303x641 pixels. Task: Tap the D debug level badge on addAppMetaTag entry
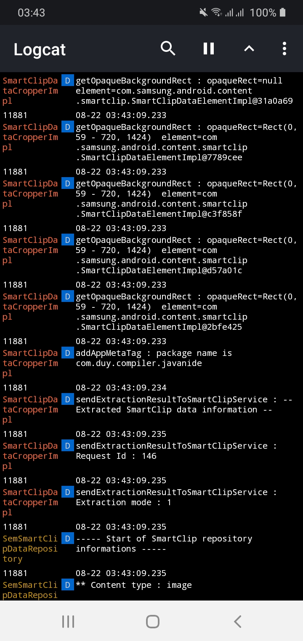(x=67, y=353)
